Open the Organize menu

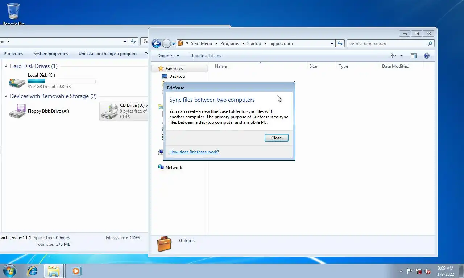pos(168,56)
